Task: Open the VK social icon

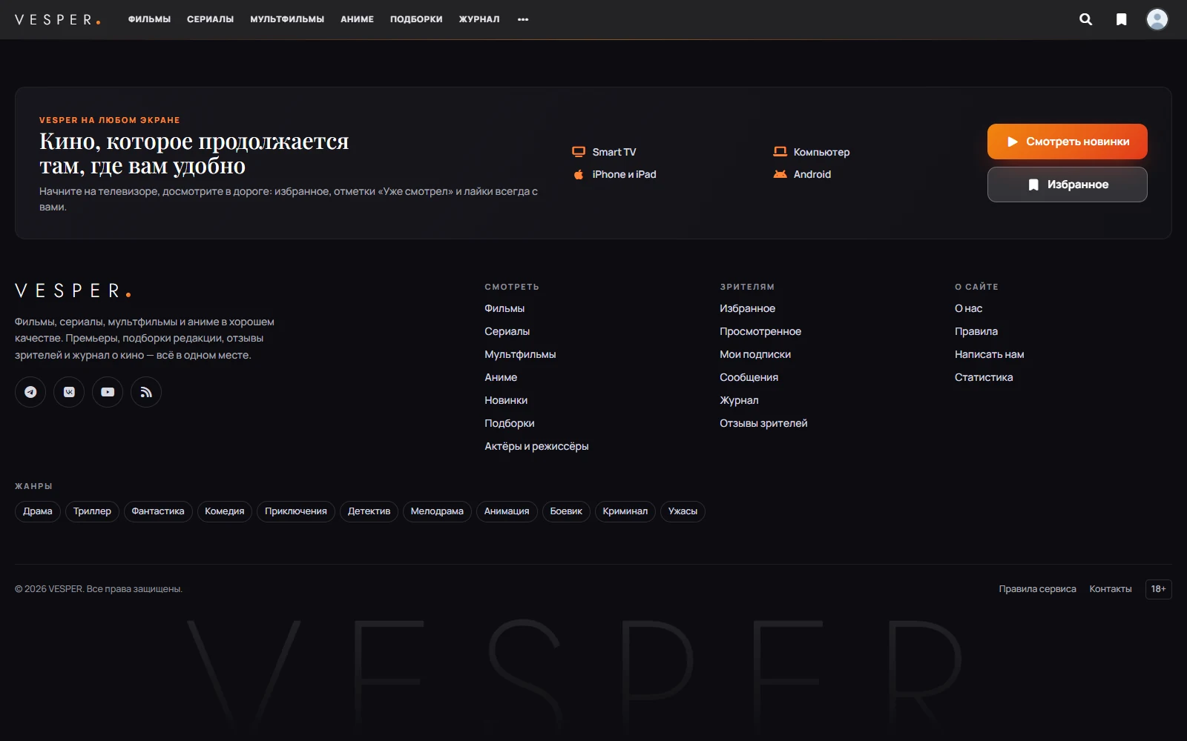Action: tap(69, 392)
